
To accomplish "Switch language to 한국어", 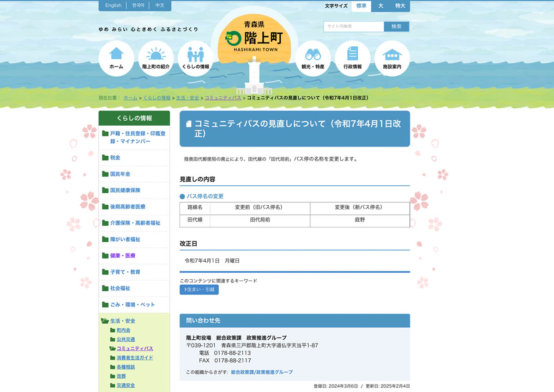I will pyautogui.click(x=138, y=6).
